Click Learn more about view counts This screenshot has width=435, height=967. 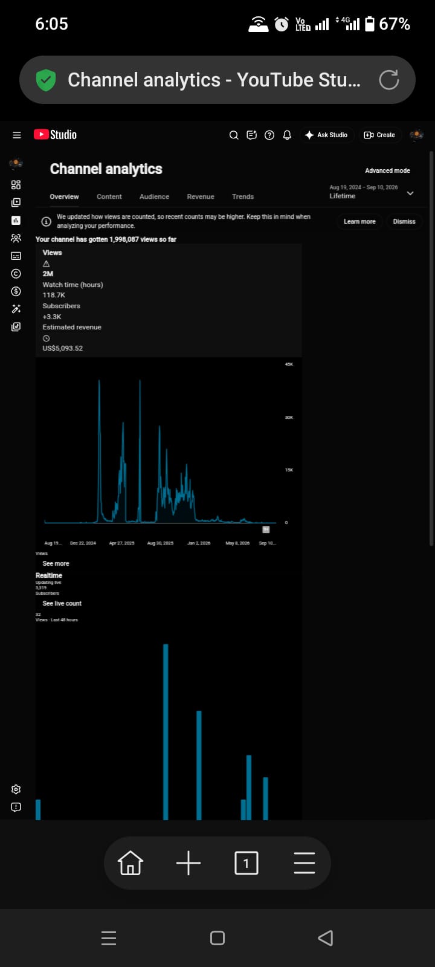coord(359,221)
